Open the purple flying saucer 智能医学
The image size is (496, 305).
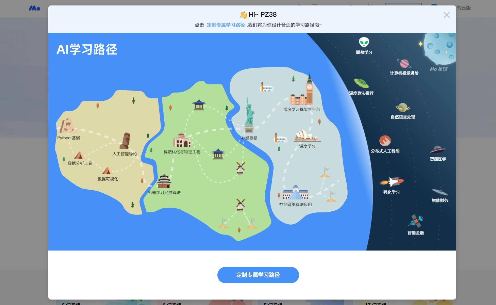click(437, 150)
